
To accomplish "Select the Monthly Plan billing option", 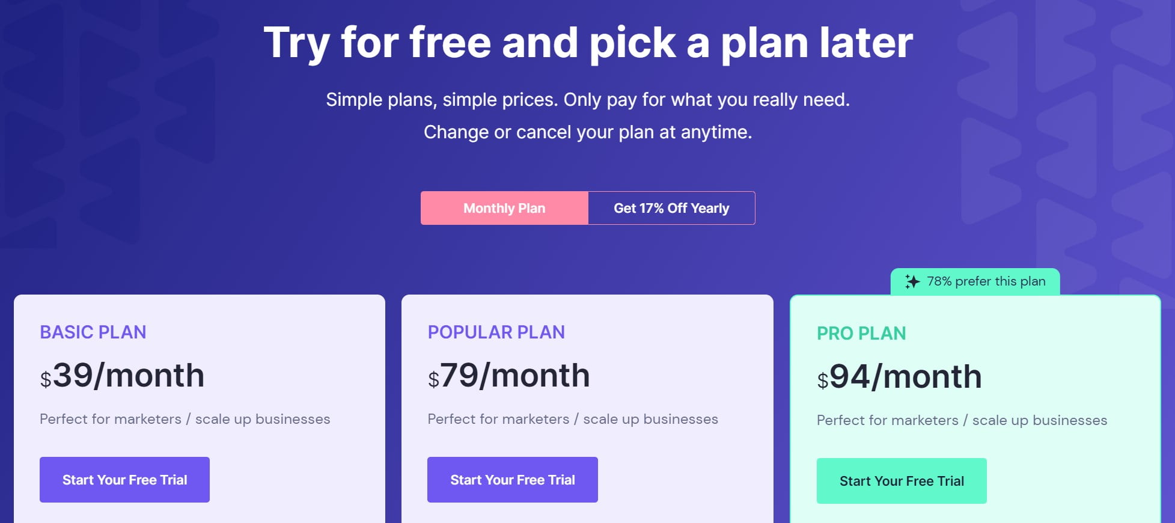I will tap(504, 208).
